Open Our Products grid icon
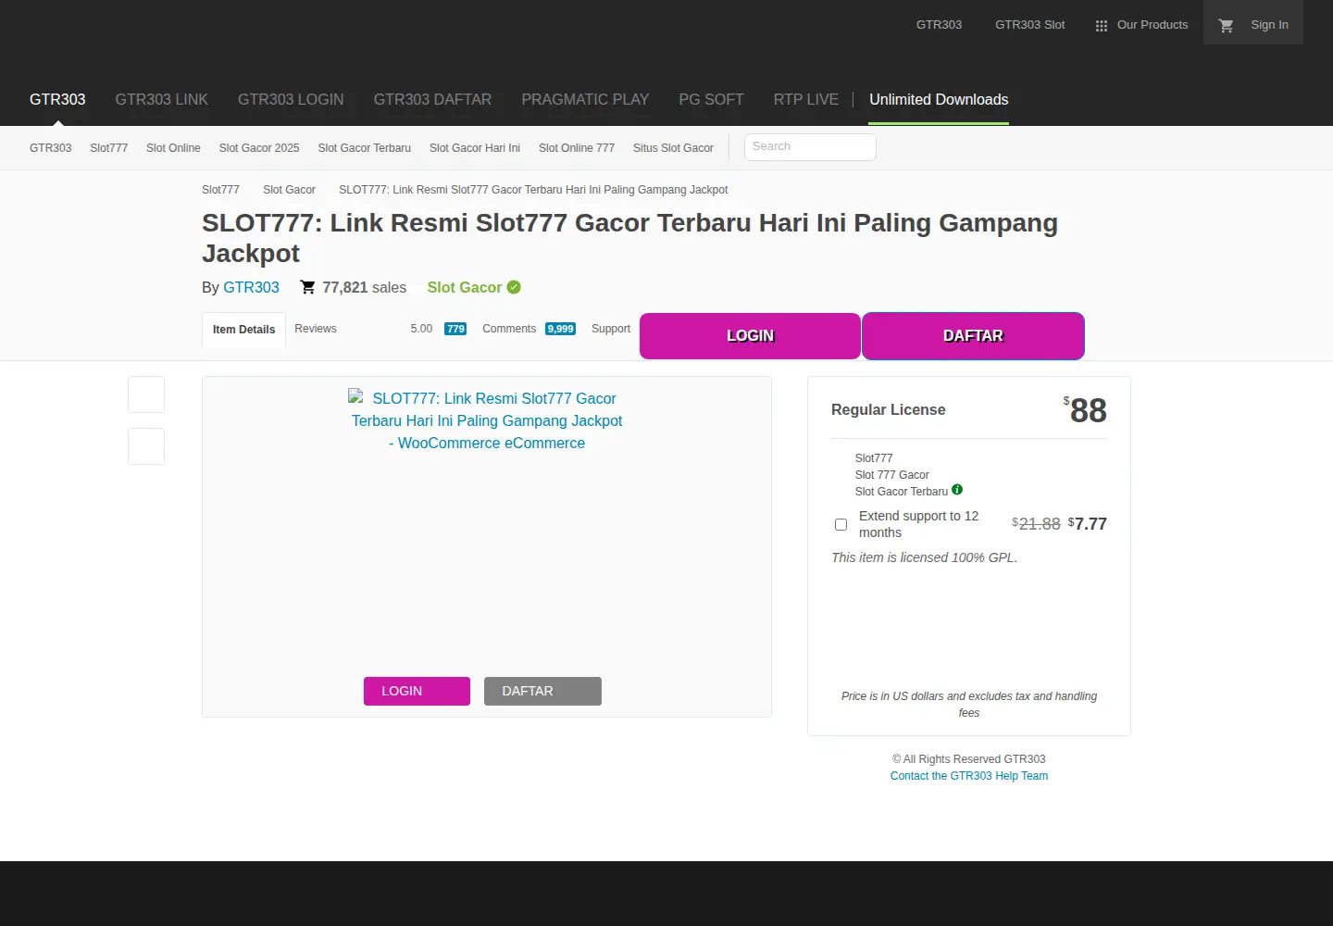The height and width of the screenshot is (926, 1333). (1101, 26)
